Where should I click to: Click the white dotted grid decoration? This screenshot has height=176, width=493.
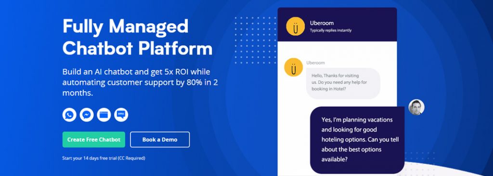coord(255,40)
